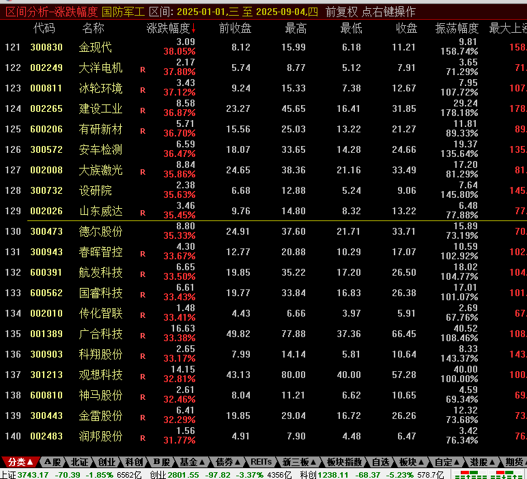
Task: Open the 新三板 tab dropdown
Action: pyautogui.click(x=299, y=462)
